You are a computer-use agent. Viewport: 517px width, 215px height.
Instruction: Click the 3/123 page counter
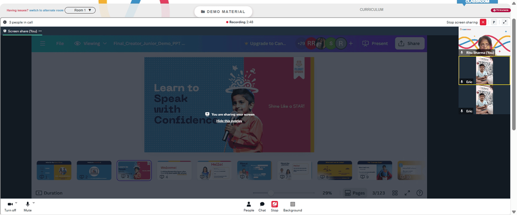[378, 193]
